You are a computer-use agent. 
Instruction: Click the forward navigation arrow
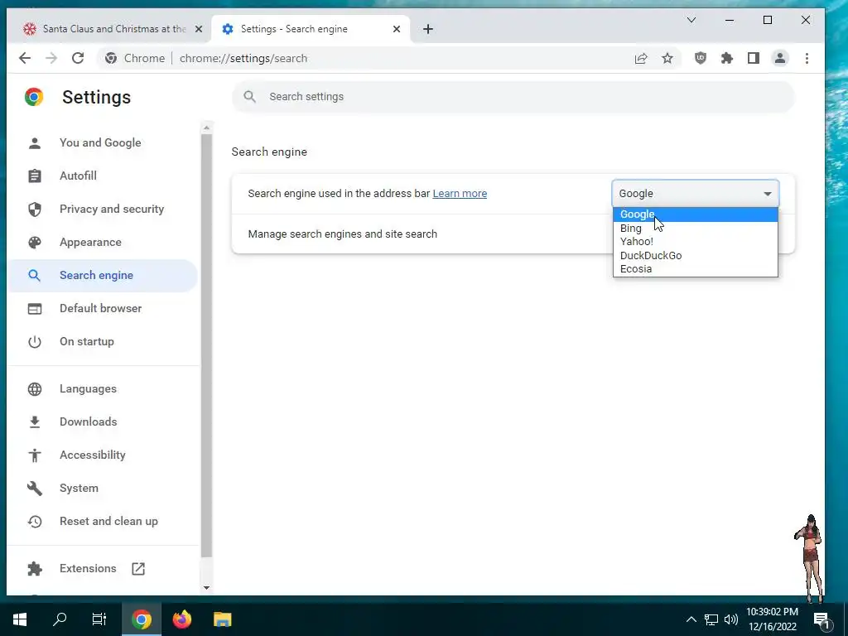click(x=51, y=58)
